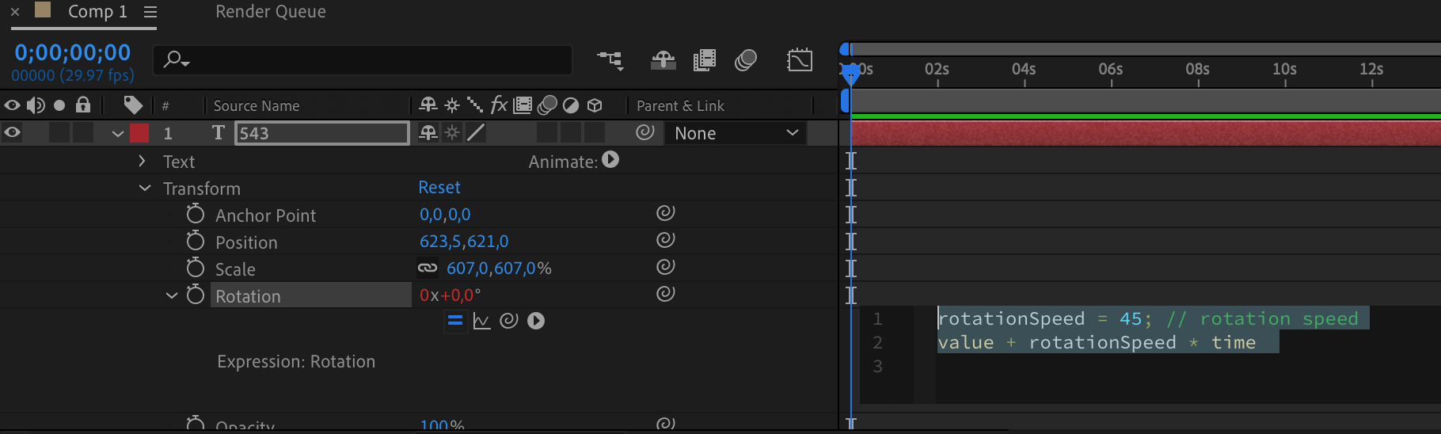
Task: Switch to the Render Queue tab
Action: coord(270,12)
